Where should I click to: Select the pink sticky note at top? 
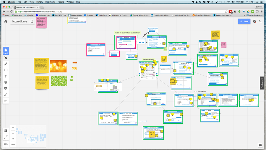(41, 22)
